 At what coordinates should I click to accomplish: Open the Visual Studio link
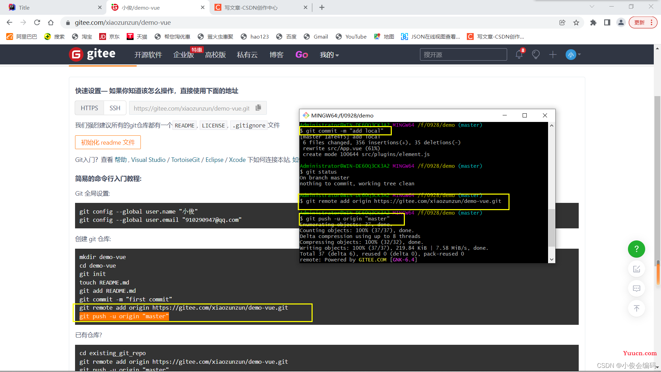point(148,160)
